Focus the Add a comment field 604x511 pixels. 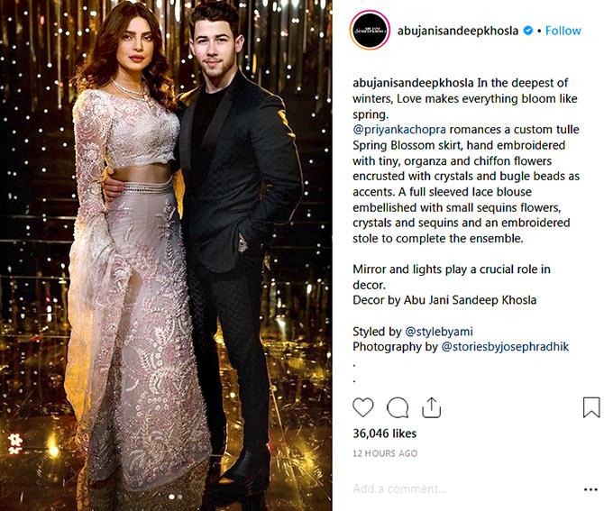(x=462, y=489)
